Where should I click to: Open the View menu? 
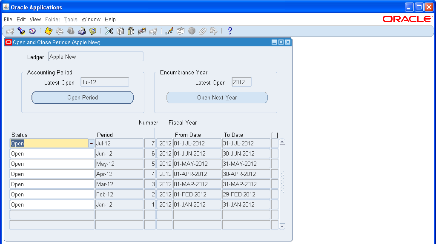[35, 20]
